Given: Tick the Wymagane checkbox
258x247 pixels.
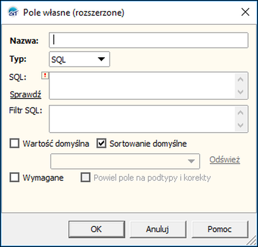Looking at the screenshot, I should (x=15, y=177).
